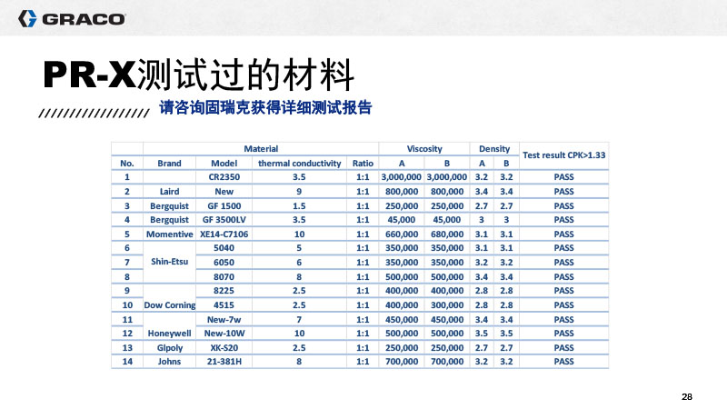Click the Ratio column header

tap(363, 164)
